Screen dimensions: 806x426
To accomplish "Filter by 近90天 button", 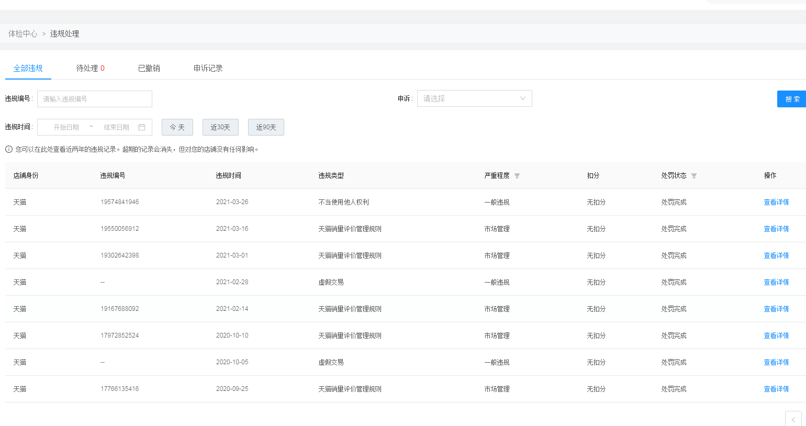I will point(266,127).
